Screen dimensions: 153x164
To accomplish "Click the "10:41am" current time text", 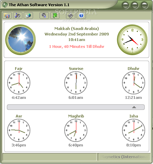I will (77, 40).
